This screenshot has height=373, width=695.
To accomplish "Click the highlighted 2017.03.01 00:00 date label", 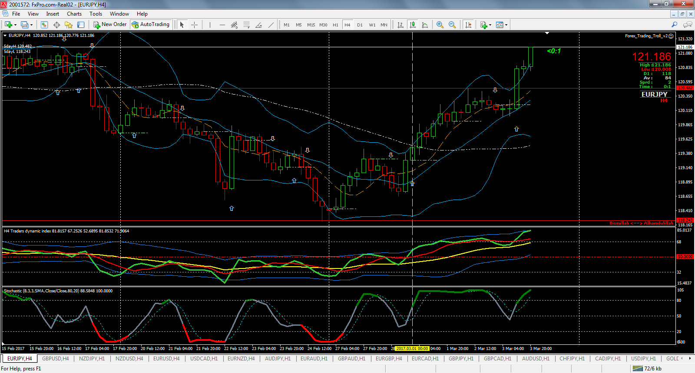I will coord(412,349).
